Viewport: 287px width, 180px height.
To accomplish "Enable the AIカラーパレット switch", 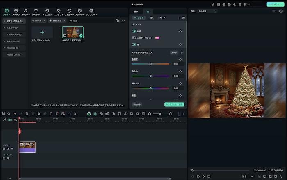I will 134,38.
